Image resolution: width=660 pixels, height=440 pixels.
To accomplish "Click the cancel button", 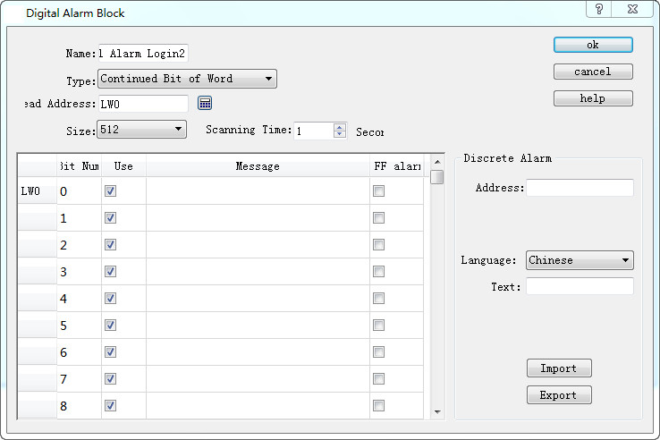I will pyautogui.click(x=593, y=72).
